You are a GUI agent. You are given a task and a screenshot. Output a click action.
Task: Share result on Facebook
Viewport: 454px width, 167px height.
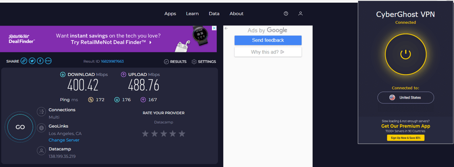pos(40,61)
